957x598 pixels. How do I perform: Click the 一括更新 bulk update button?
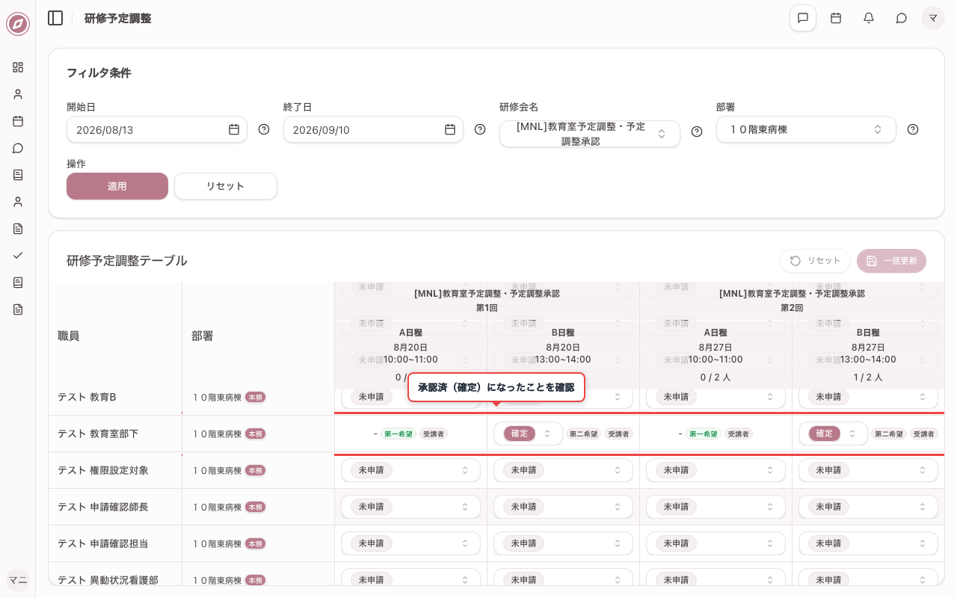pyautogui.click(x=891, y=261)
